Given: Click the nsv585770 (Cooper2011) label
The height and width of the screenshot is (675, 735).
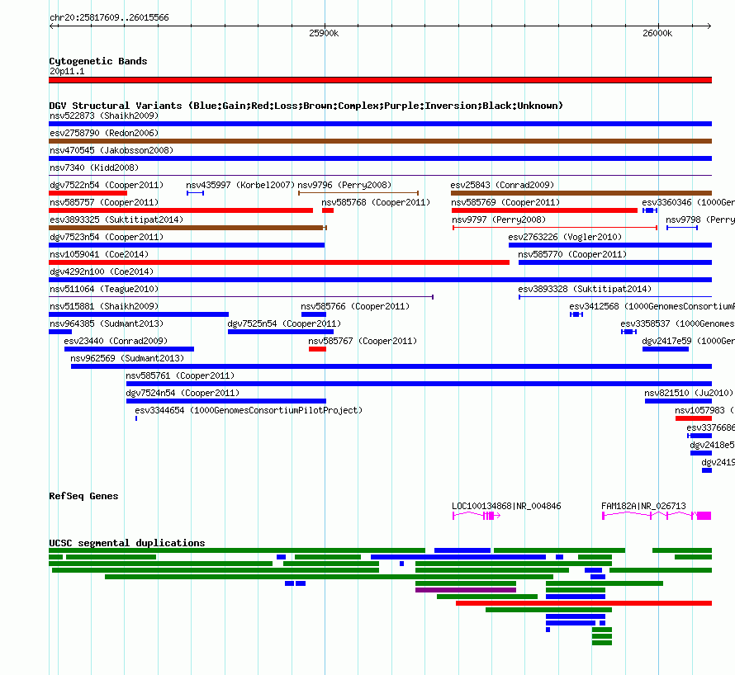Looking at the screenshot, I should click(572, 254).
